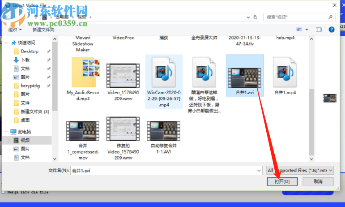
Task: Expand the address bar history dropdown
Action: click(x=248, y=17)
